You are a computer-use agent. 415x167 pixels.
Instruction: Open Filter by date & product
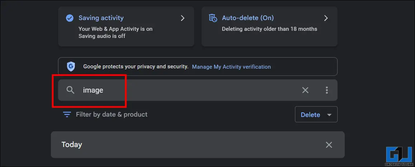[x=112, y=114]
